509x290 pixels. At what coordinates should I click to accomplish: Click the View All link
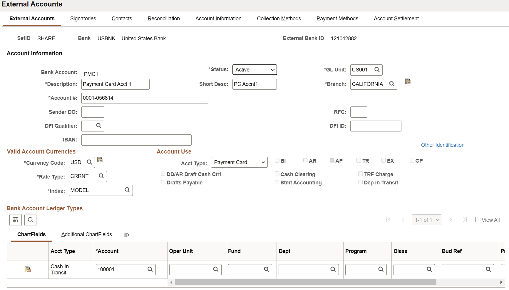(490, 220)
